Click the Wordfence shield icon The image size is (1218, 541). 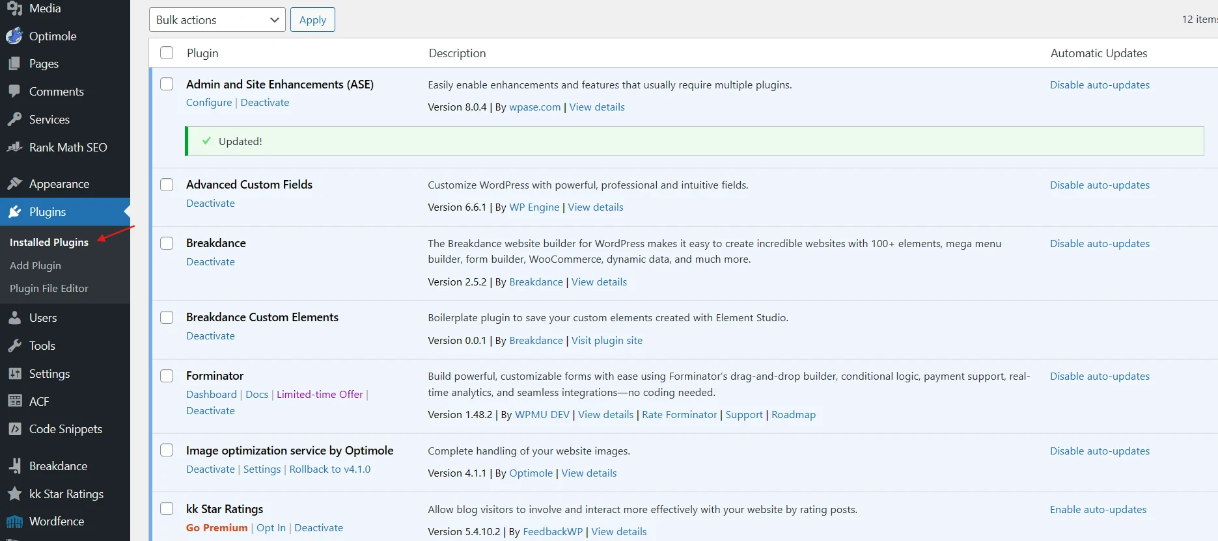tap(14, 521)
